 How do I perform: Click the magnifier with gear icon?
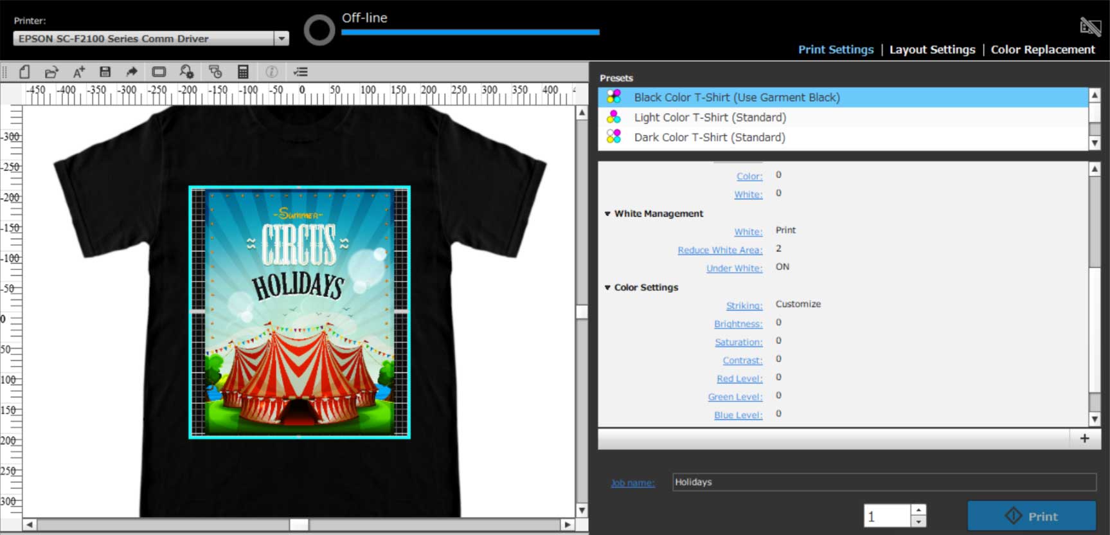[186, 72]
